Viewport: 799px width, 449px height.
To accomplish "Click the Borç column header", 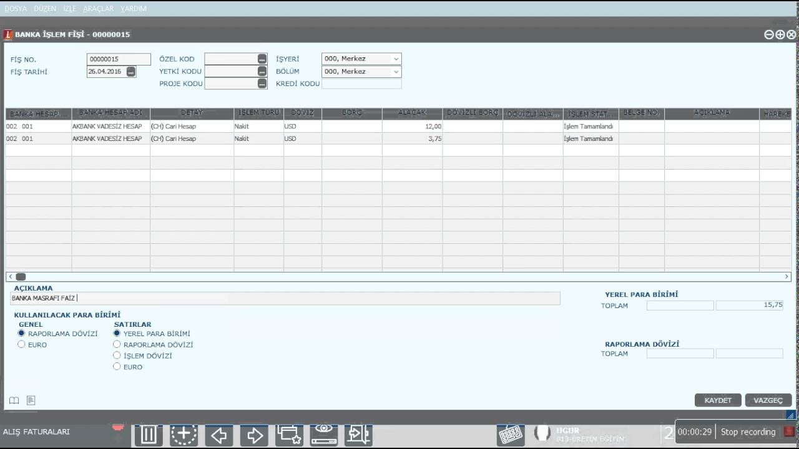I will point(352,113).
